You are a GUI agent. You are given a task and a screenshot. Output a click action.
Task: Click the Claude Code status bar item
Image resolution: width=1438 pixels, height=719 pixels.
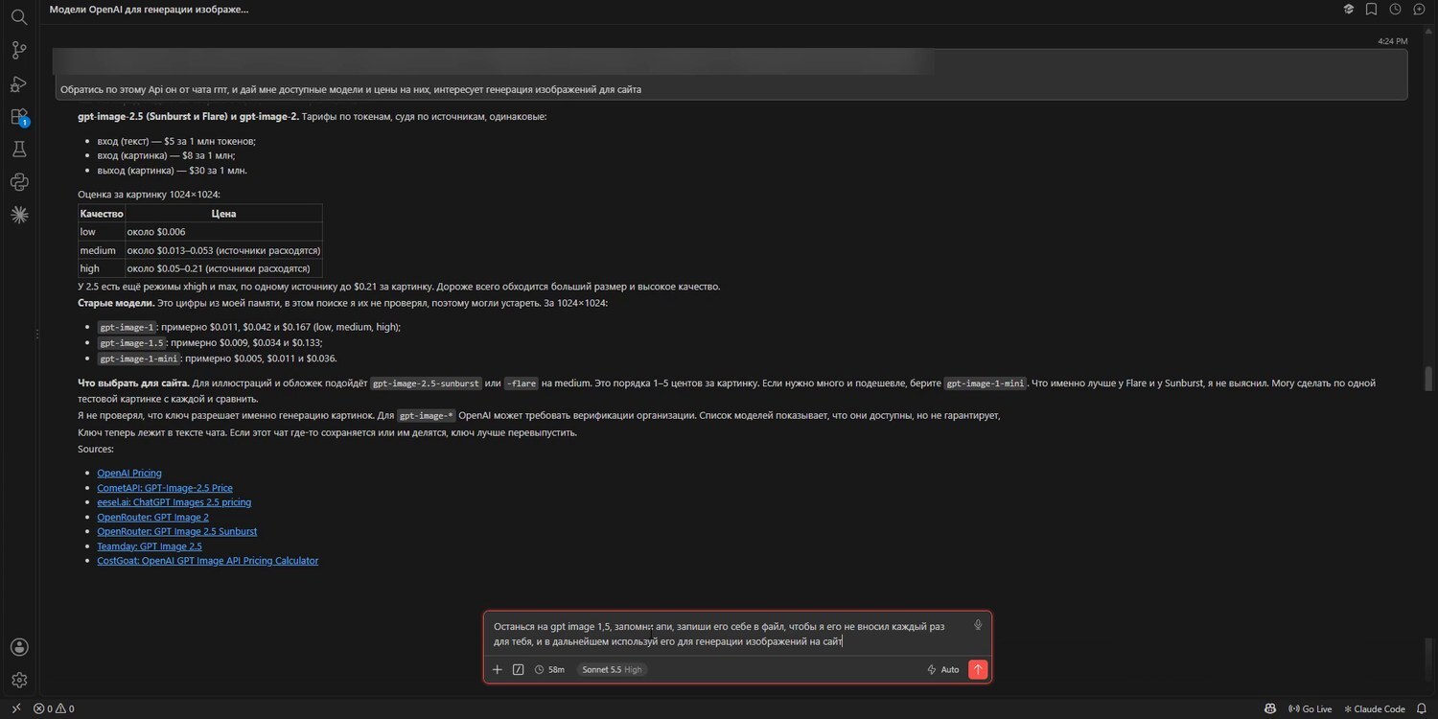tap(1375, 709)
